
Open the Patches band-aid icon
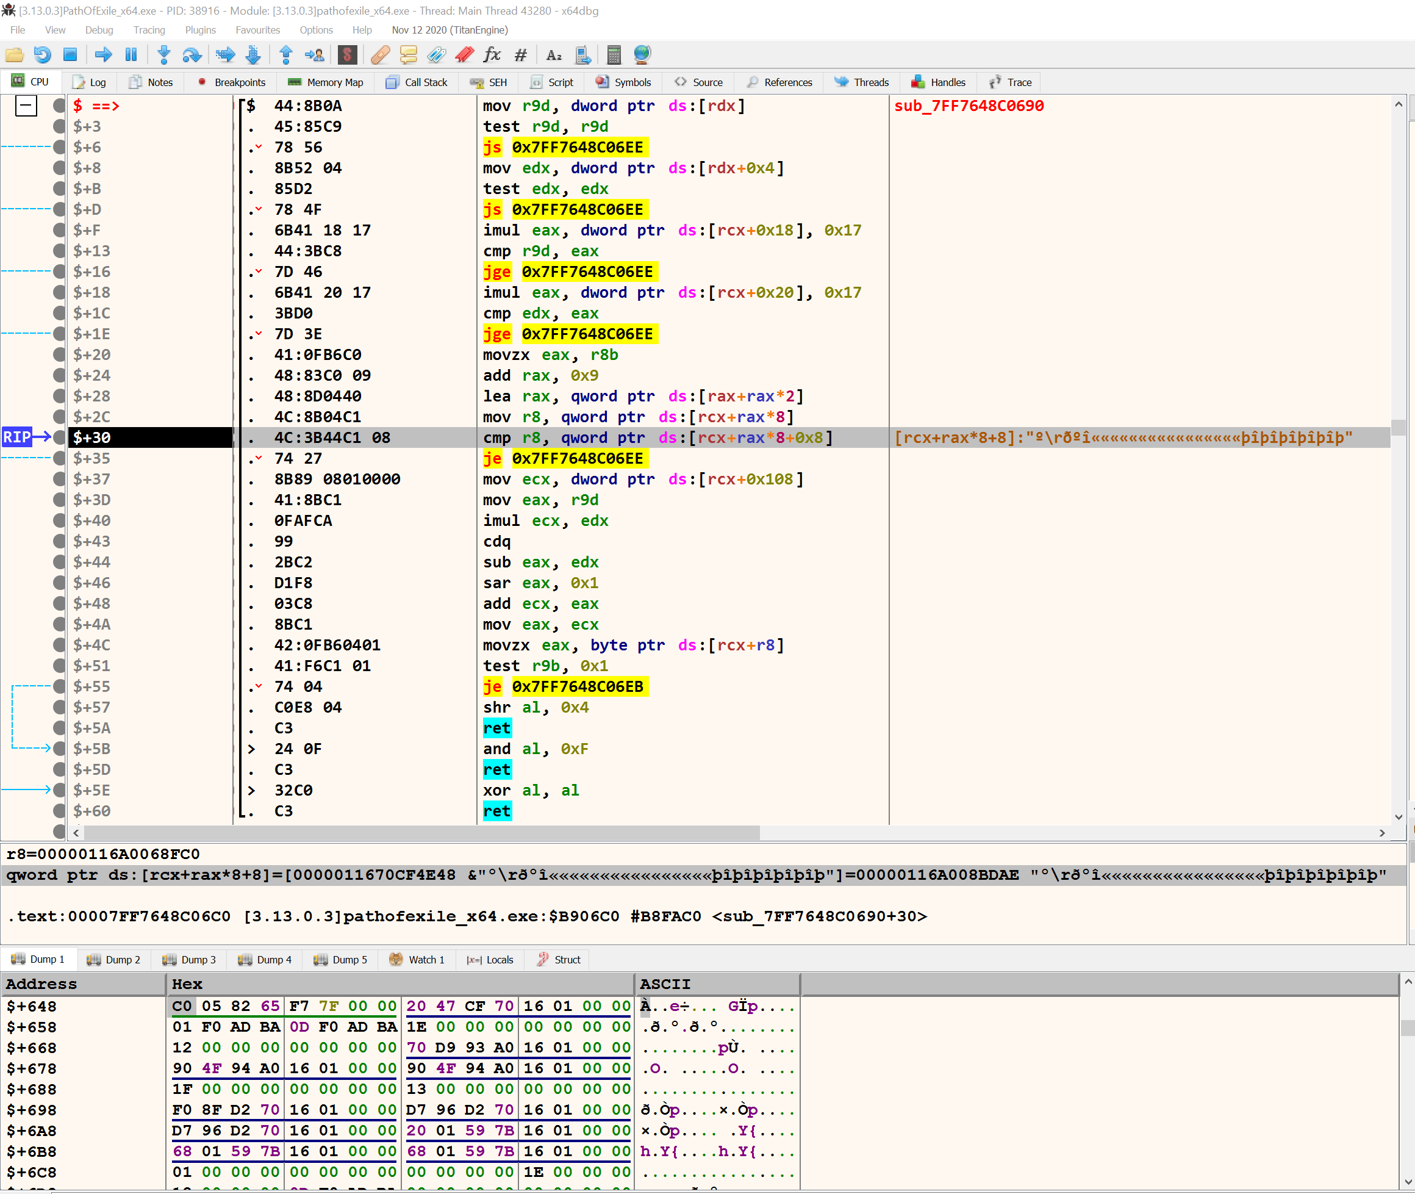(381, 55)
